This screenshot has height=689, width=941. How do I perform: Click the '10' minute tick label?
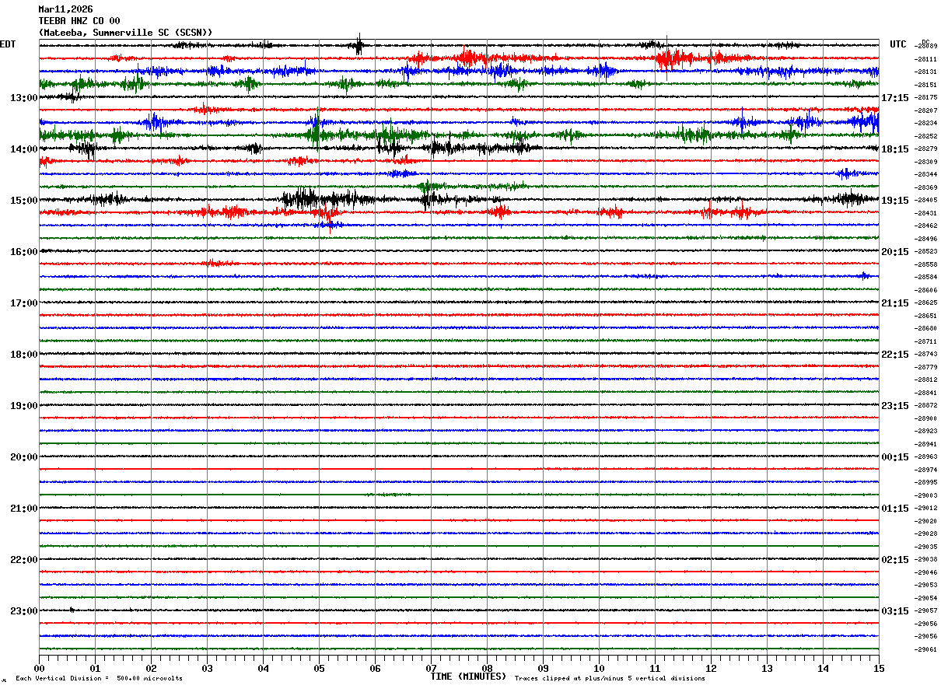pyautogui.click(x=599, y=669)
